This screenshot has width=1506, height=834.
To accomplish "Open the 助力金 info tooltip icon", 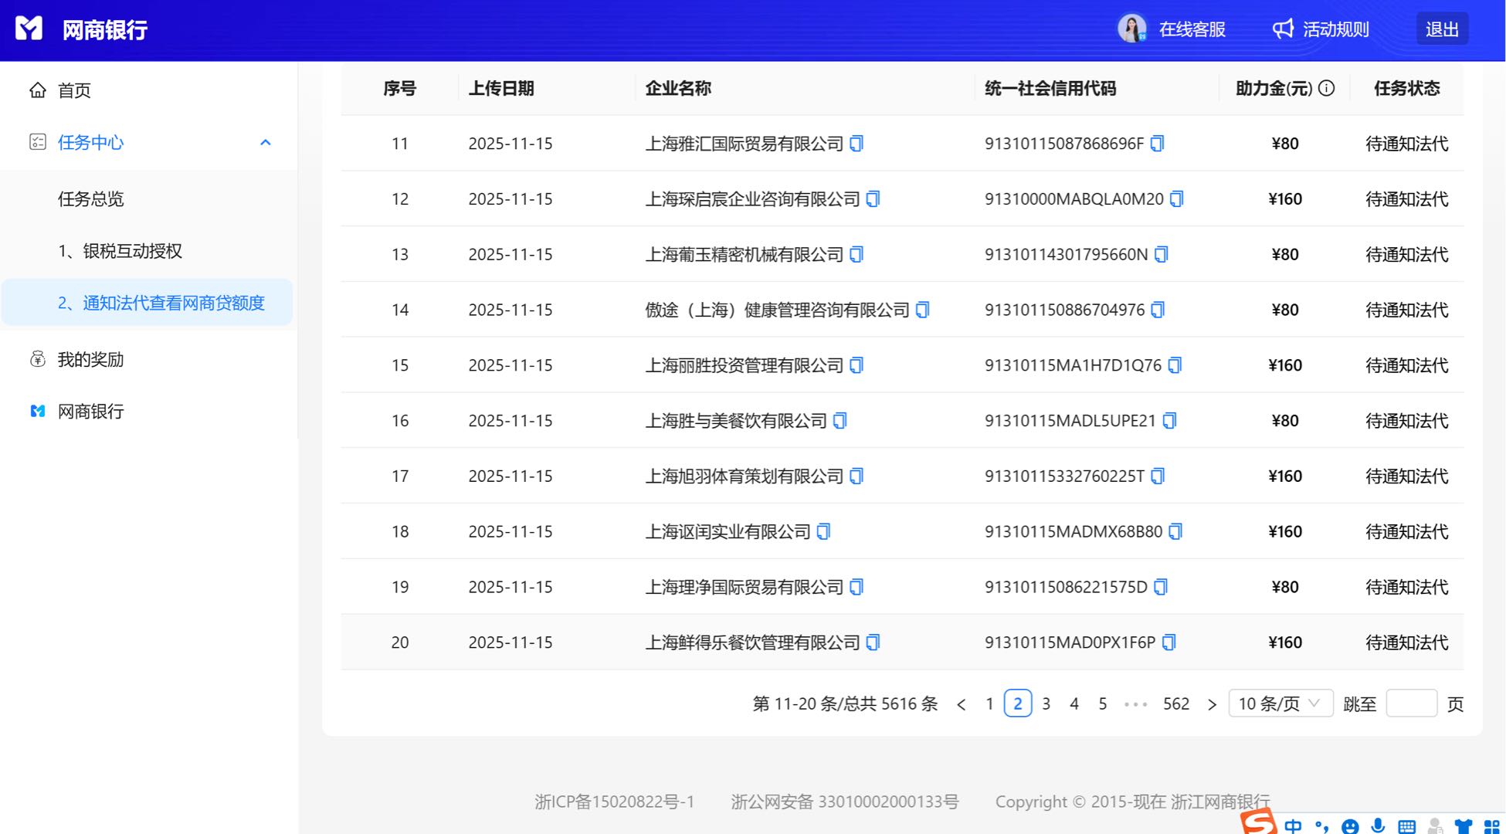I will [x=1328, y=88].
